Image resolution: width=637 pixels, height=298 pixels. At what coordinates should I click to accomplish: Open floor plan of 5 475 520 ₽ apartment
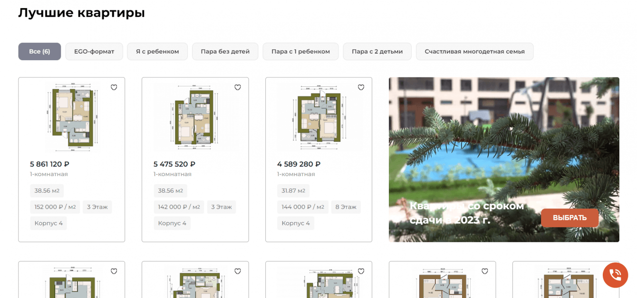click(195, 117)
